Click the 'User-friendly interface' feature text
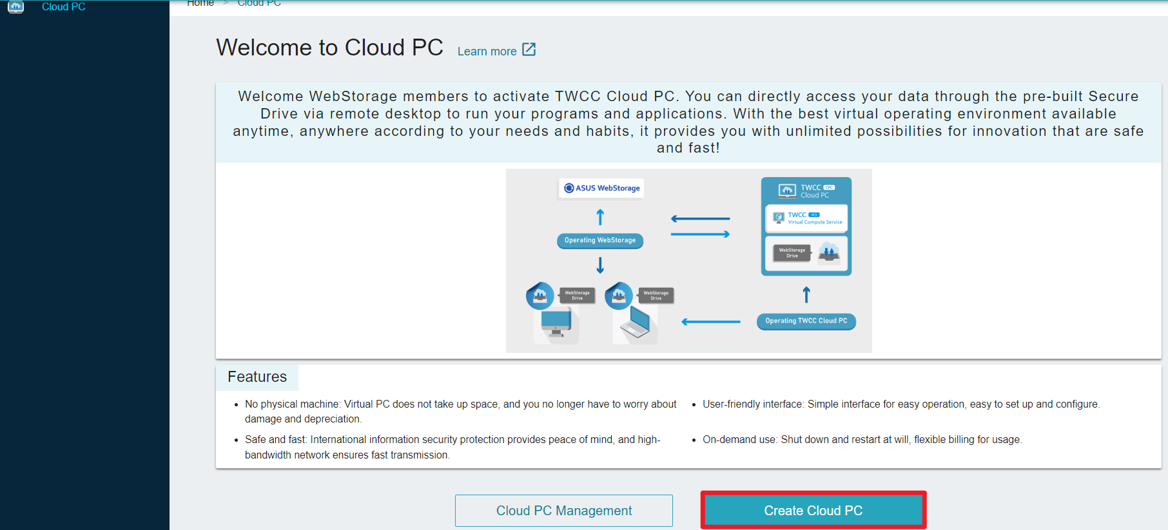 (x=901, y=404)
